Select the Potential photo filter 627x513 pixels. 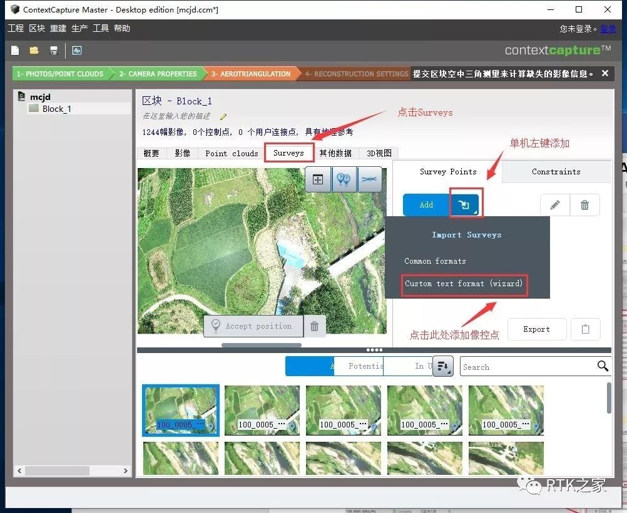click(359, 366)
